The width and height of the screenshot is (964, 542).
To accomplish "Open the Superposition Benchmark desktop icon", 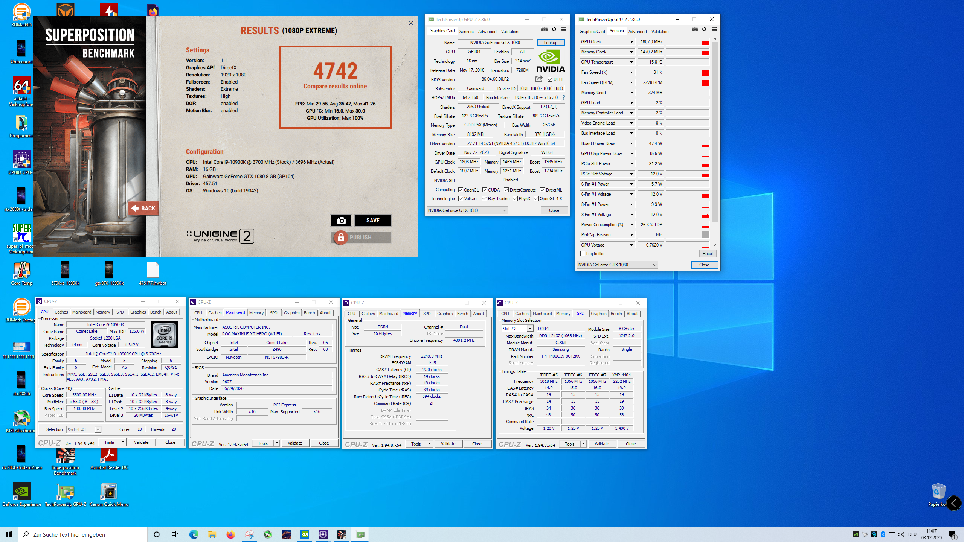I will [66, 461].
